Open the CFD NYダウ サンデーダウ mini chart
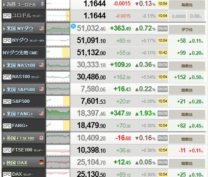 click(x=58, y=41)
